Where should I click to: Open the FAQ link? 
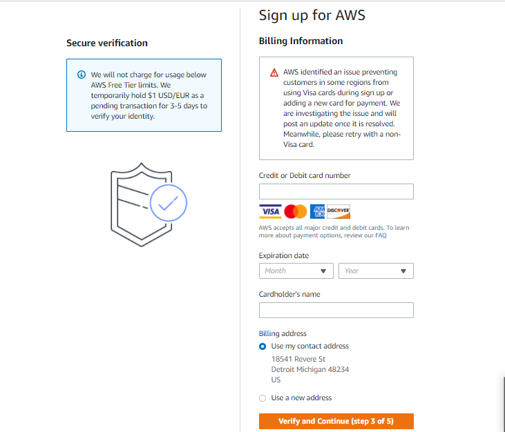(x=381, y=235)
